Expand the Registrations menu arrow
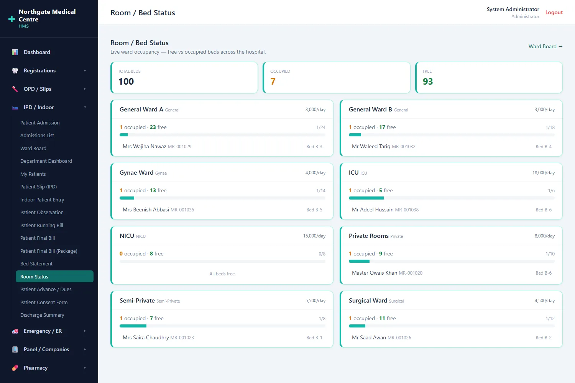Screen dimensions: 575x383 click(x=85, y=70)
